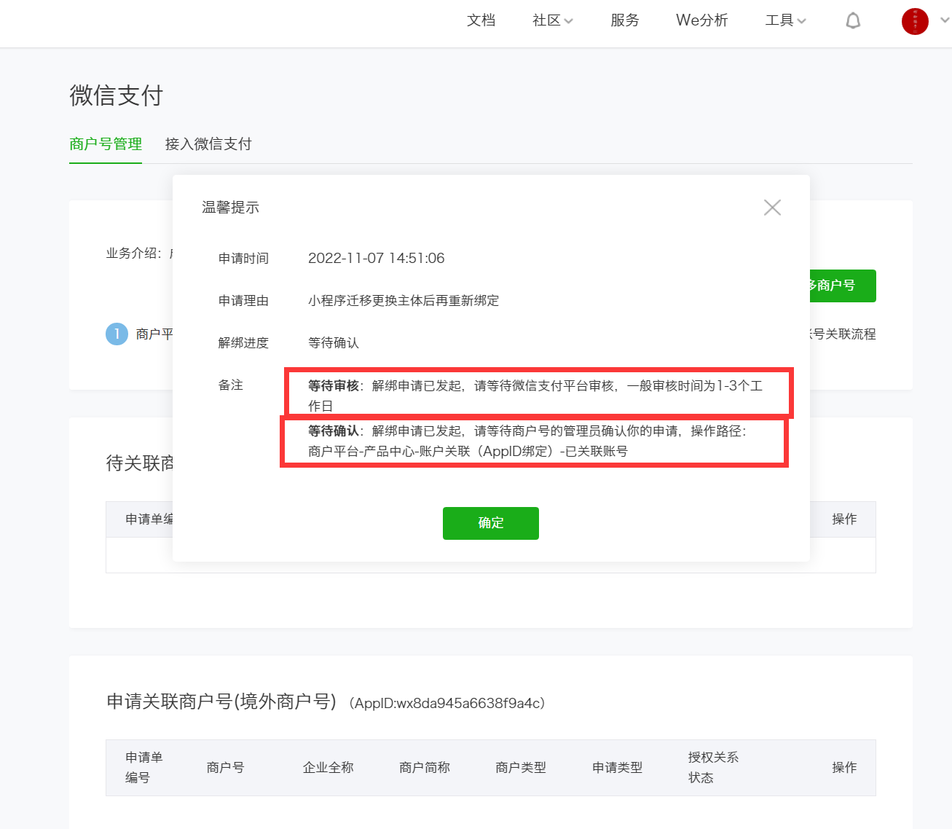Image resolution: width=952 pixels, height=829 pixels.
Task: Click the 业务介绍 label
Action: tap(134, 254)
